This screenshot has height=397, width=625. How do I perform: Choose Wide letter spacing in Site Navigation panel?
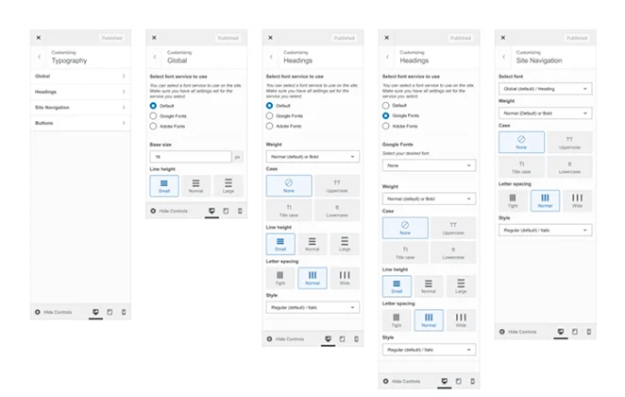pos(576,200)
